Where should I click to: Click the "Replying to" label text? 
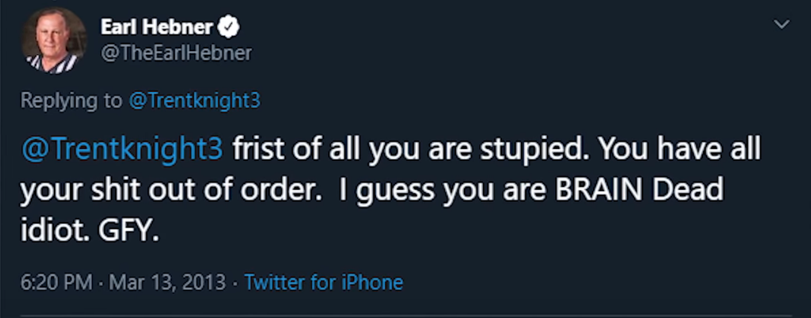coord(71,101)
